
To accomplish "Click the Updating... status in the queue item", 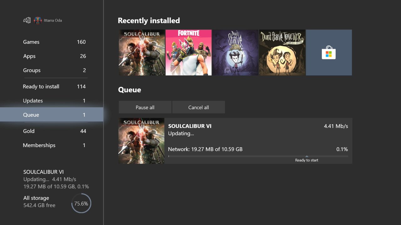I will [x=181, y=133].
